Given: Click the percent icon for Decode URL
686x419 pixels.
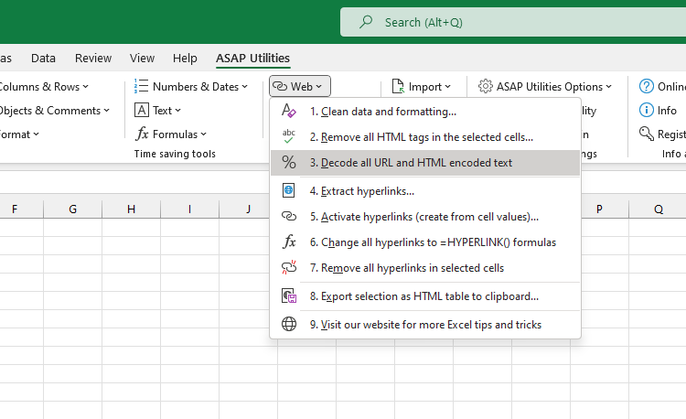Looking at the screenshot, I should pos(289,162).
